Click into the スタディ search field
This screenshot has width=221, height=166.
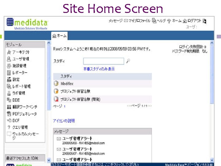coord(104,61)
